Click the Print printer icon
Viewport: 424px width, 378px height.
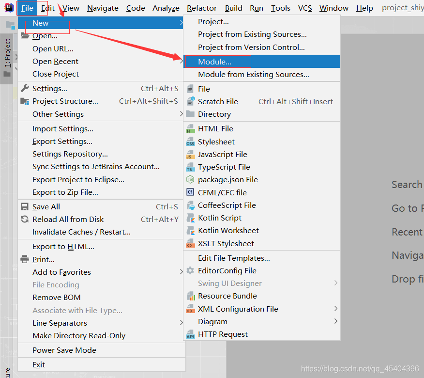click(x=25, y=259)
